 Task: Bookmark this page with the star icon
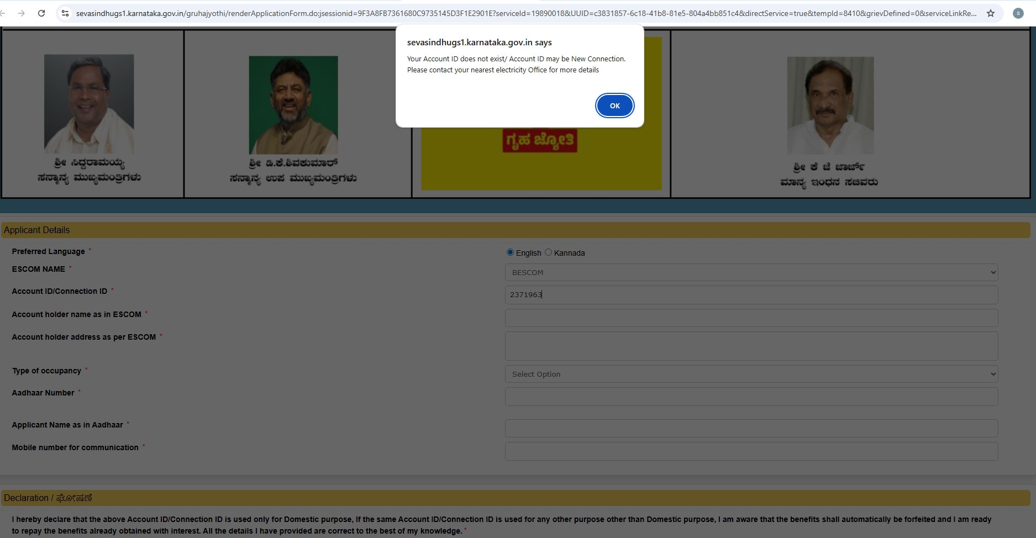(991, 13)
